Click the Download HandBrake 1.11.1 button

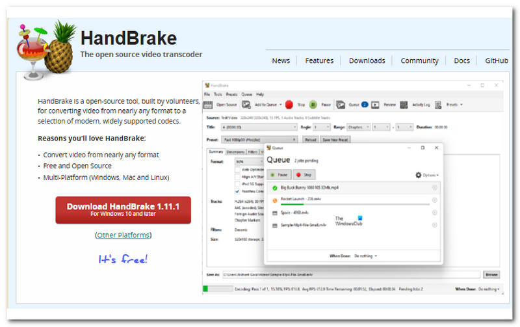point(123,209)
